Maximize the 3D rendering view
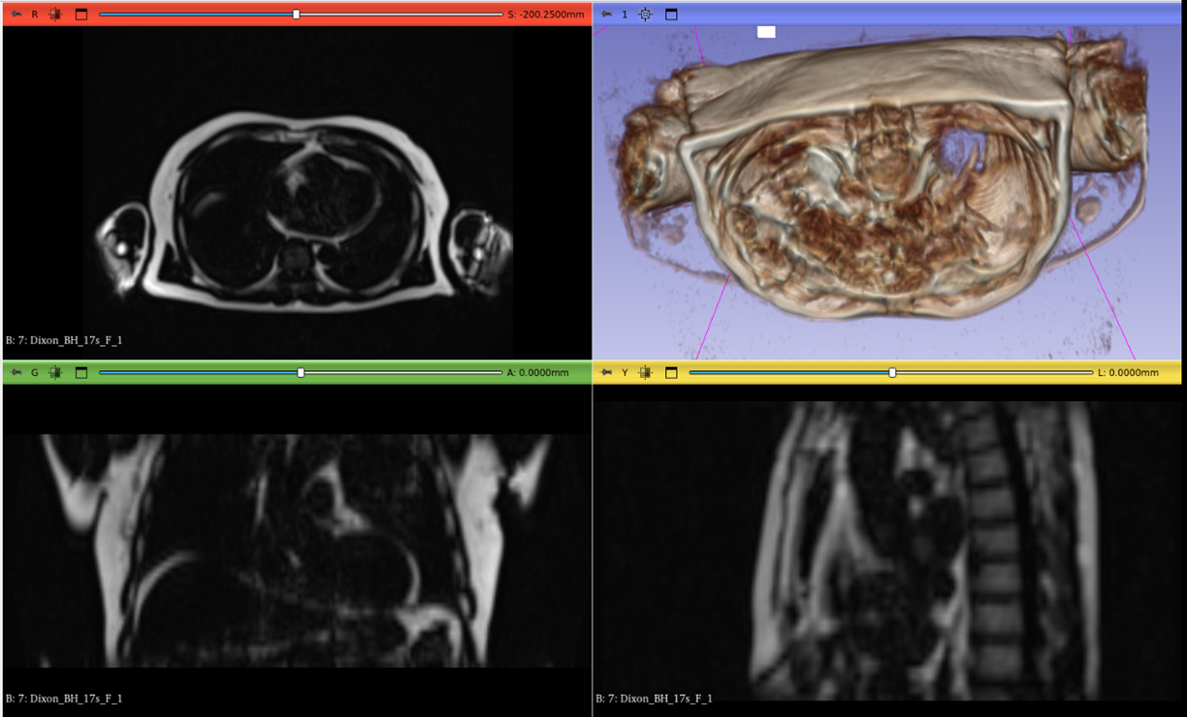Image resolution: width=1187 pixels, height=717 pixels. 671,15
